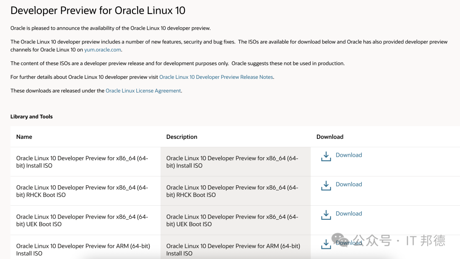Click x86_64 Install ISO description cell

click(236, 161)
